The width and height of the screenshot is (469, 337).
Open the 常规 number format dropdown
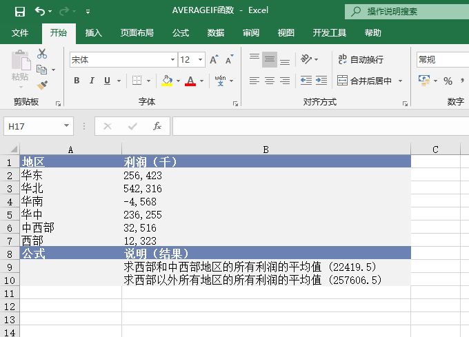(441, 60)
